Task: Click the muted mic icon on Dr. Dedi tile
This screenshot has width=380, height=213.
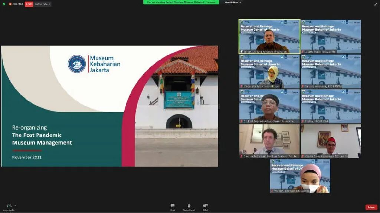Action: pyautogui.click(x=241, y=121)
